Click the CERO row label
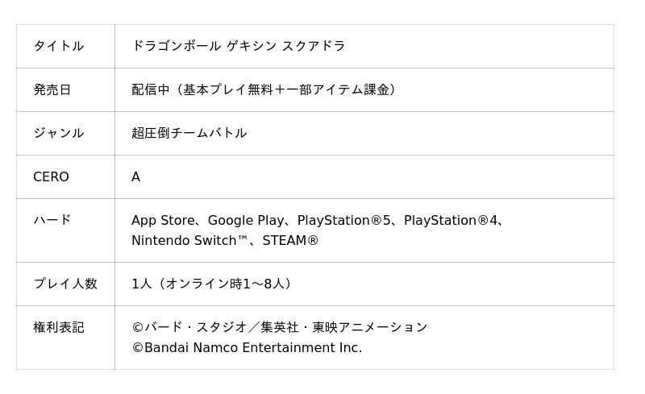The width and height of the screenshot is (645, 394). [51, 176]
